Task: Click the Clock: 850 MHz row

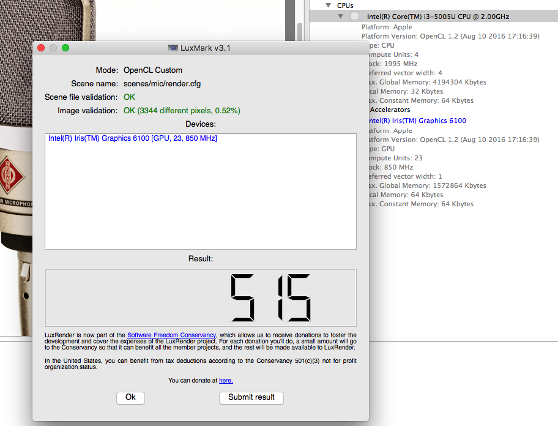Action: 391,167
